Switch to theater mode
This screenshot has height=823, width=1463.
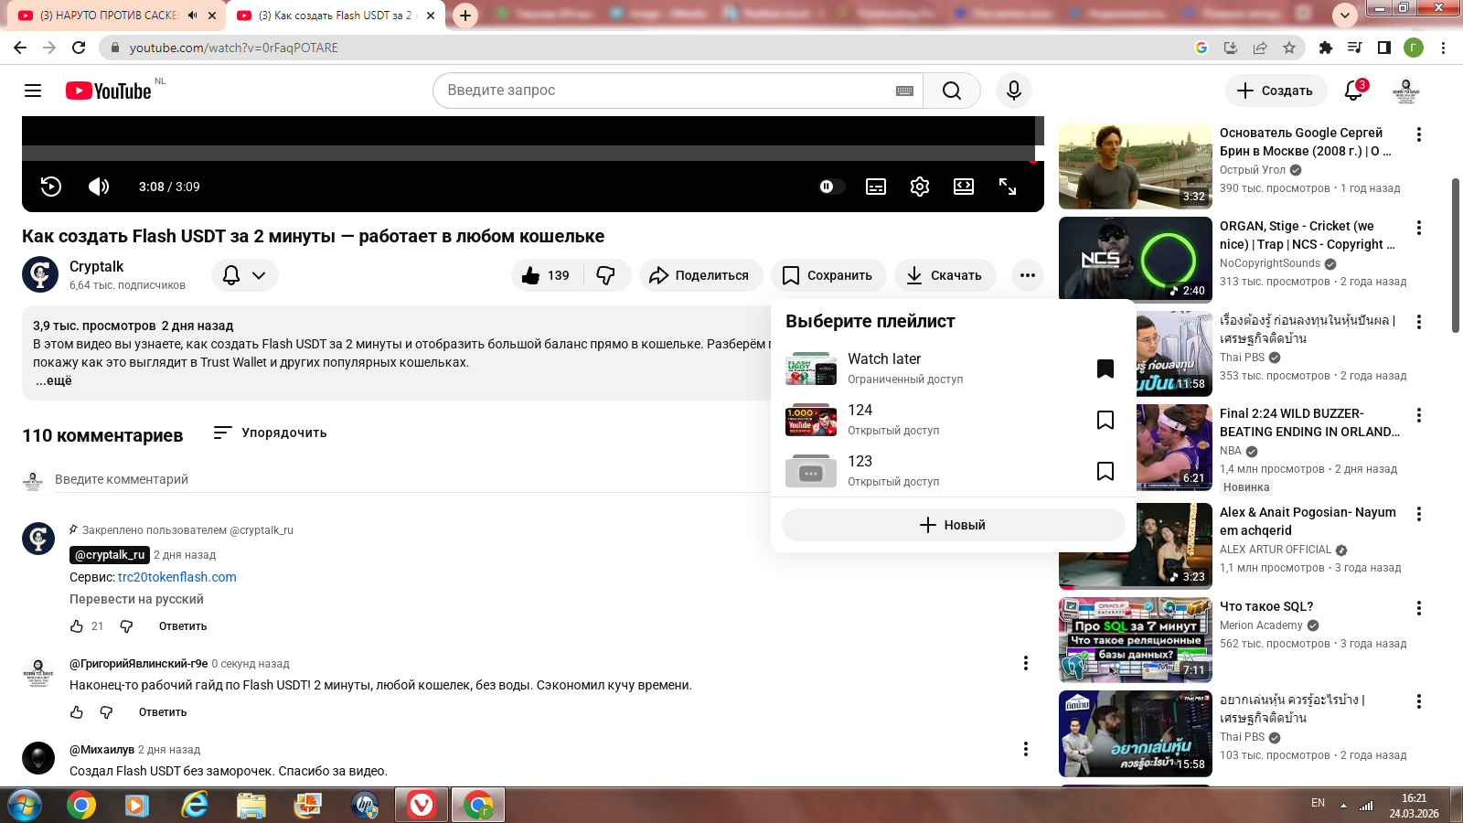[964, 187]
